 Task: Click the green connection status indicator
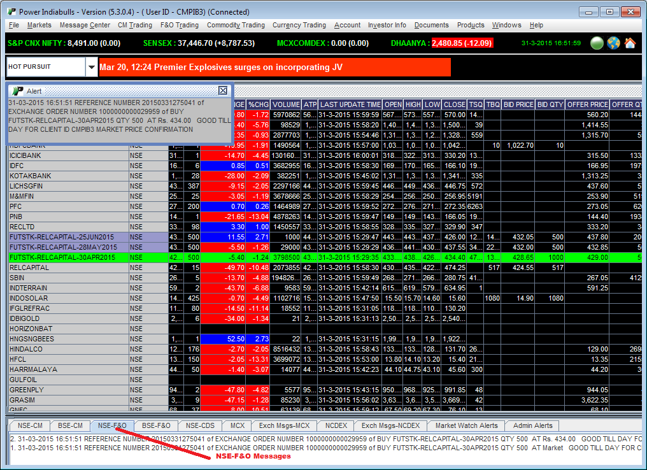tap(597, 43)
